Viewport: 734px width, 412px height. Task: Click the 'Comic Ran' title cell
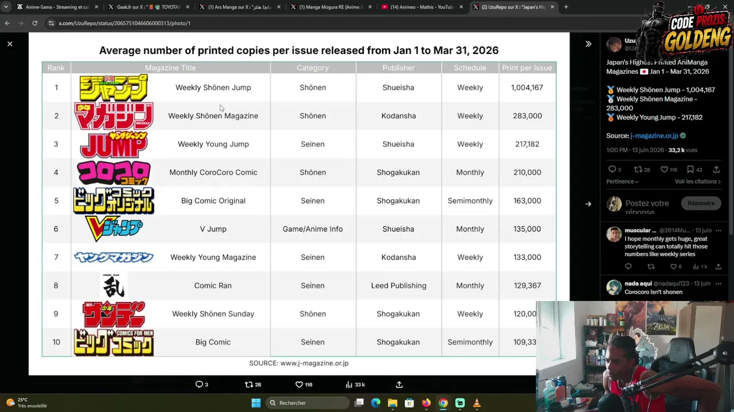point(213,286)
